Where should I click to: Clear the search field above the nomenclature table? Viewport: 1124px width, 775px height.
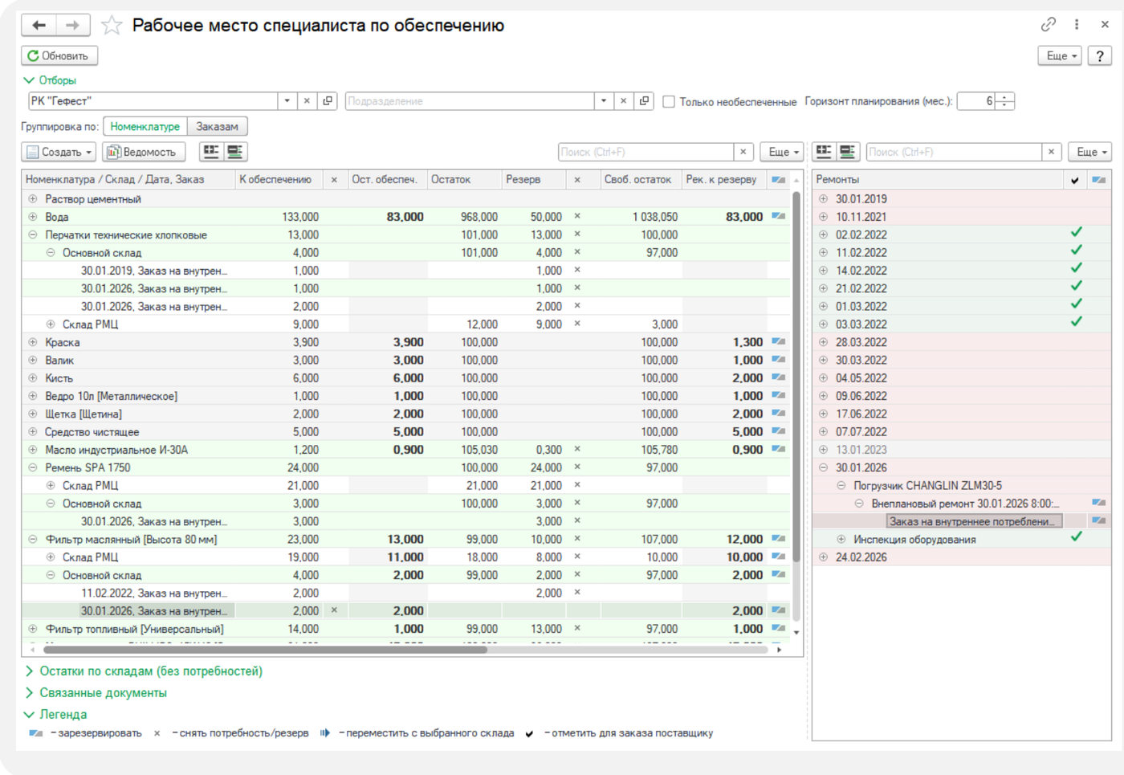pyautogui.click(x=743, y=152)
